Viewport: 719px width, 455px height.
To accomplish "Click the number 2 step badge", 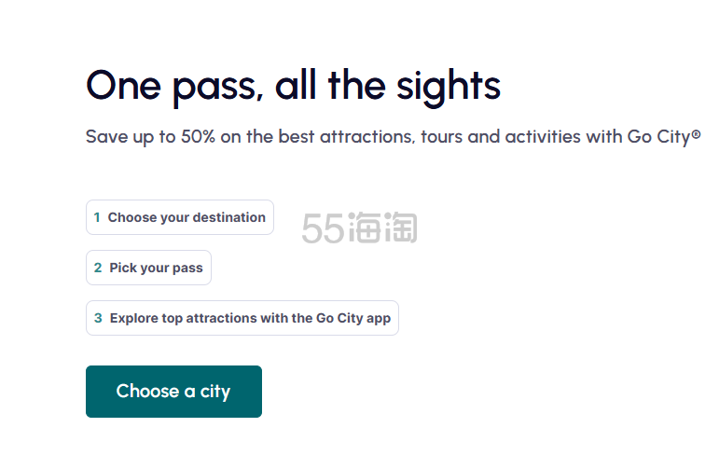I will pyautogui.click(x=98, y=268).
